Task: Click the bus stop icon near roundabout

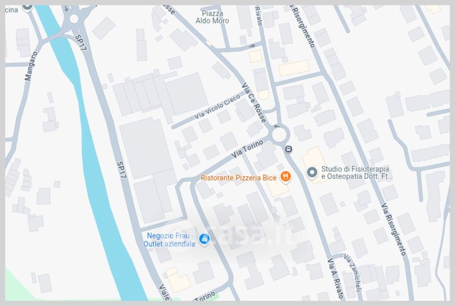Action: pos(288,149)
